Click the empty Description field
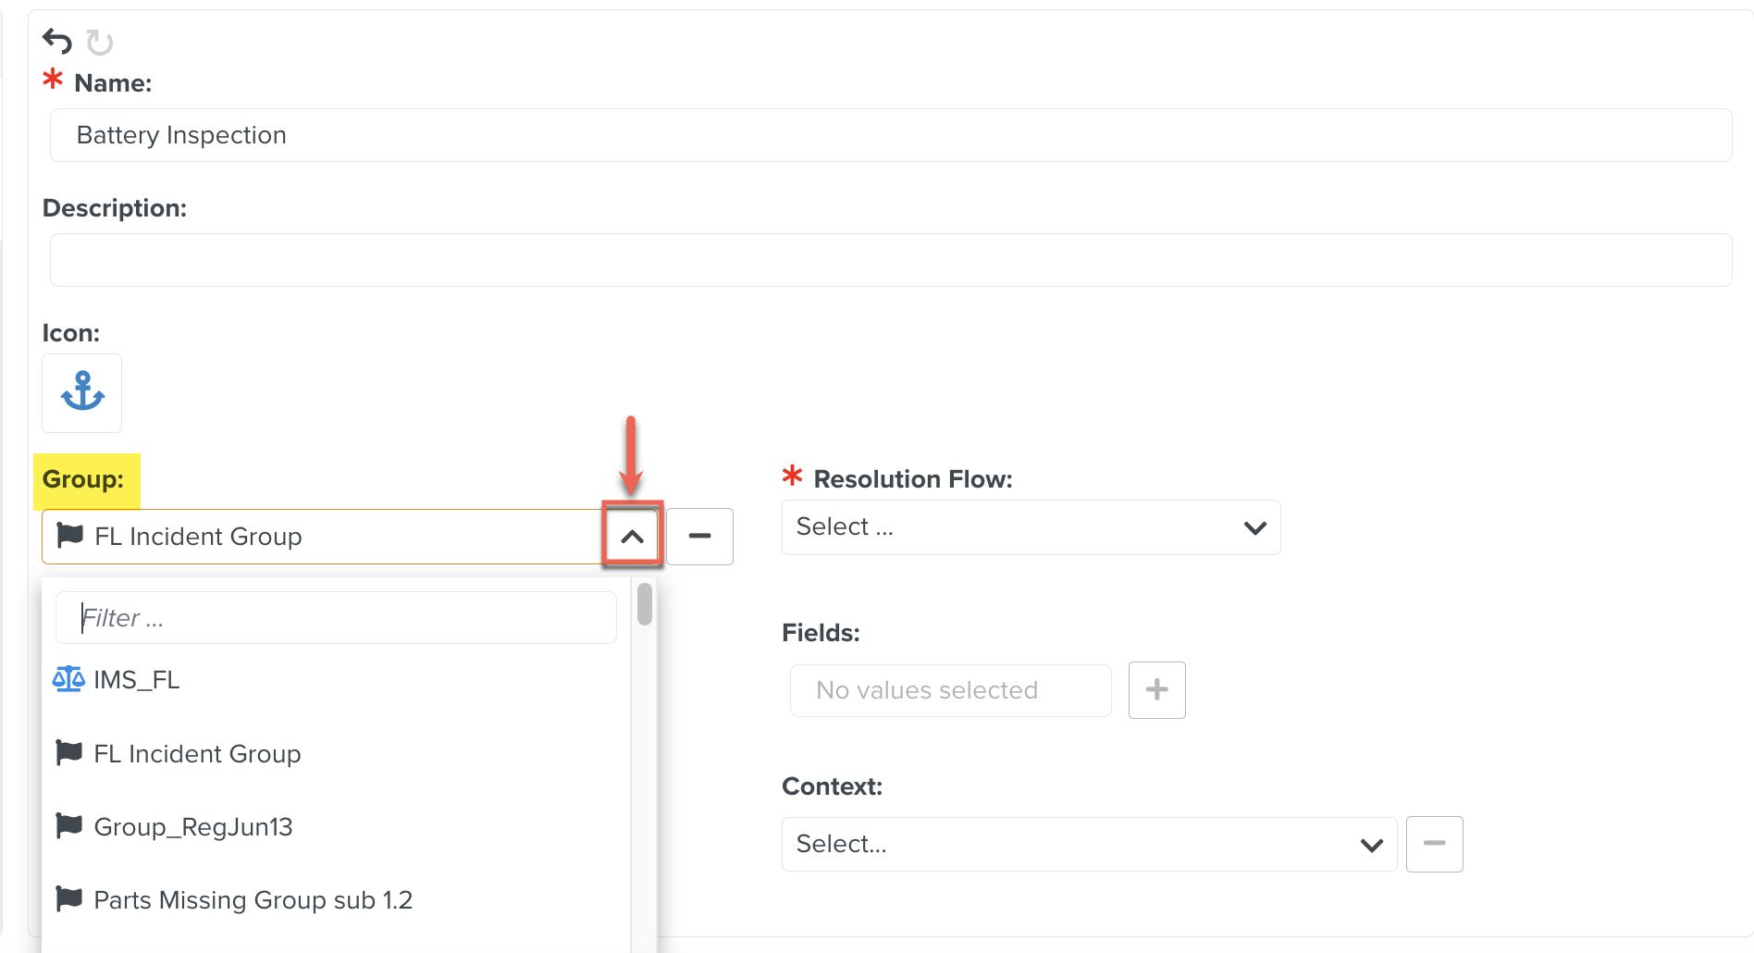The width and height of the screenshot is (1754, 953). click(891, 260)
